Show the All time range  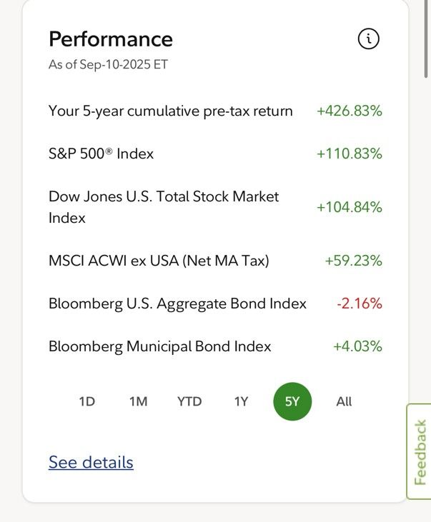pos(344,401)
